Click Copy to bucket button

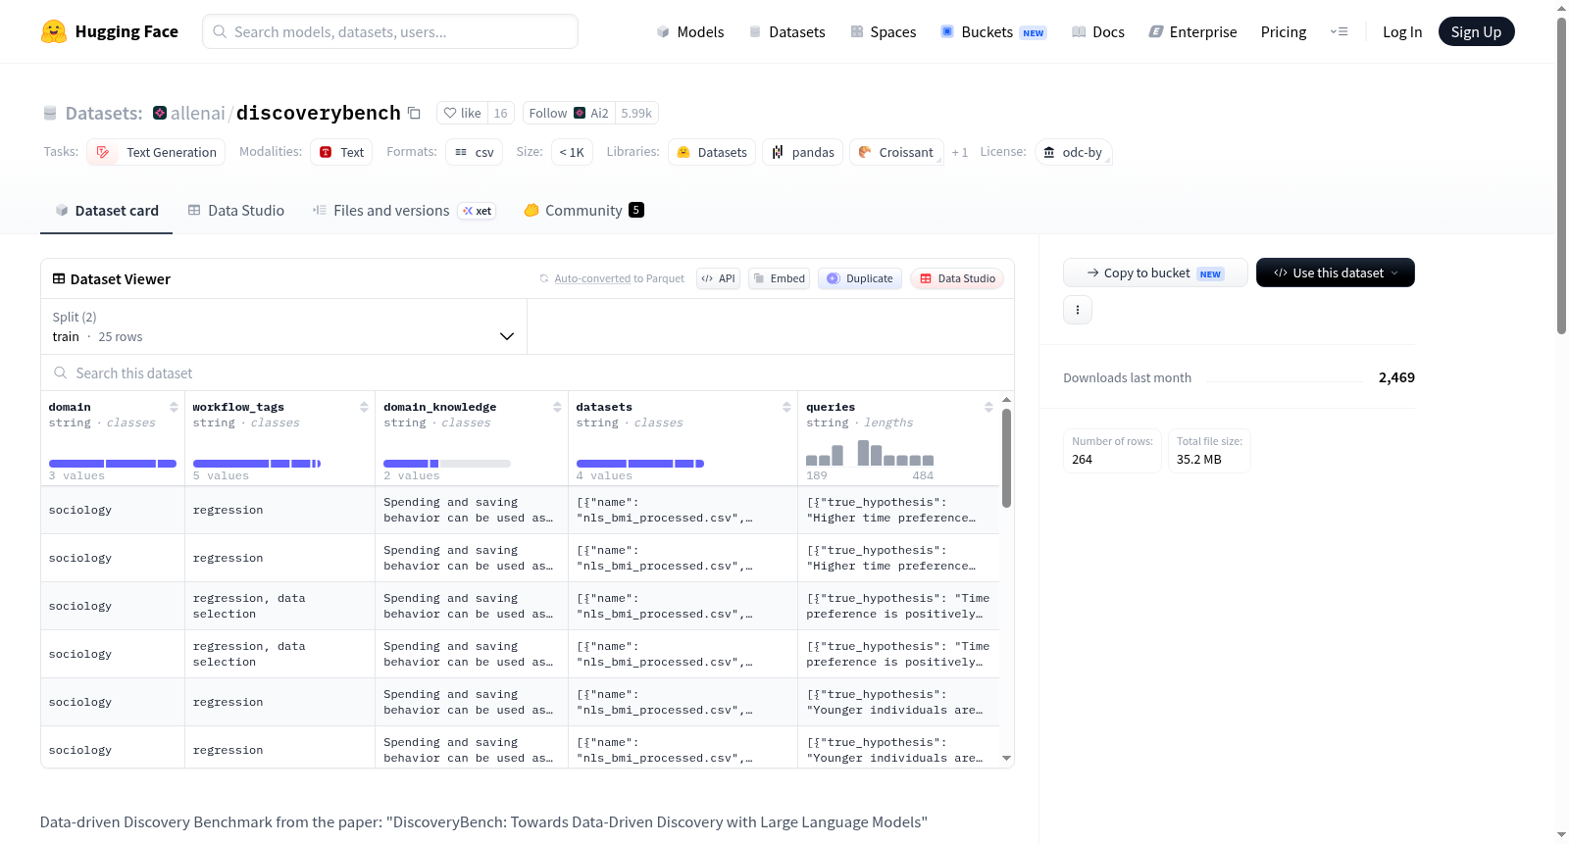pos(1155,273)
